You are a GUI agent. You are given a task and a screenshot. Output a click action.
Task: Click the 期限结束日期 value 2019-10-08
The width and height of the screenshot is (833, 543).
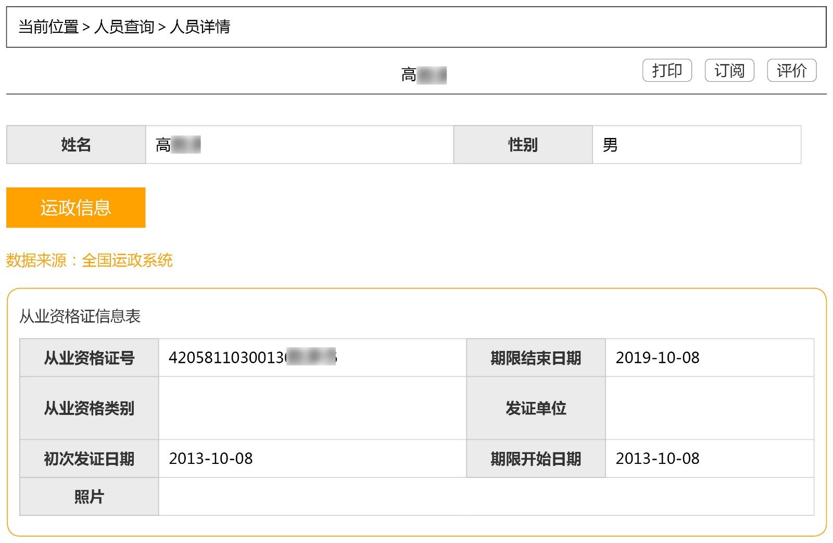point(659,358)
